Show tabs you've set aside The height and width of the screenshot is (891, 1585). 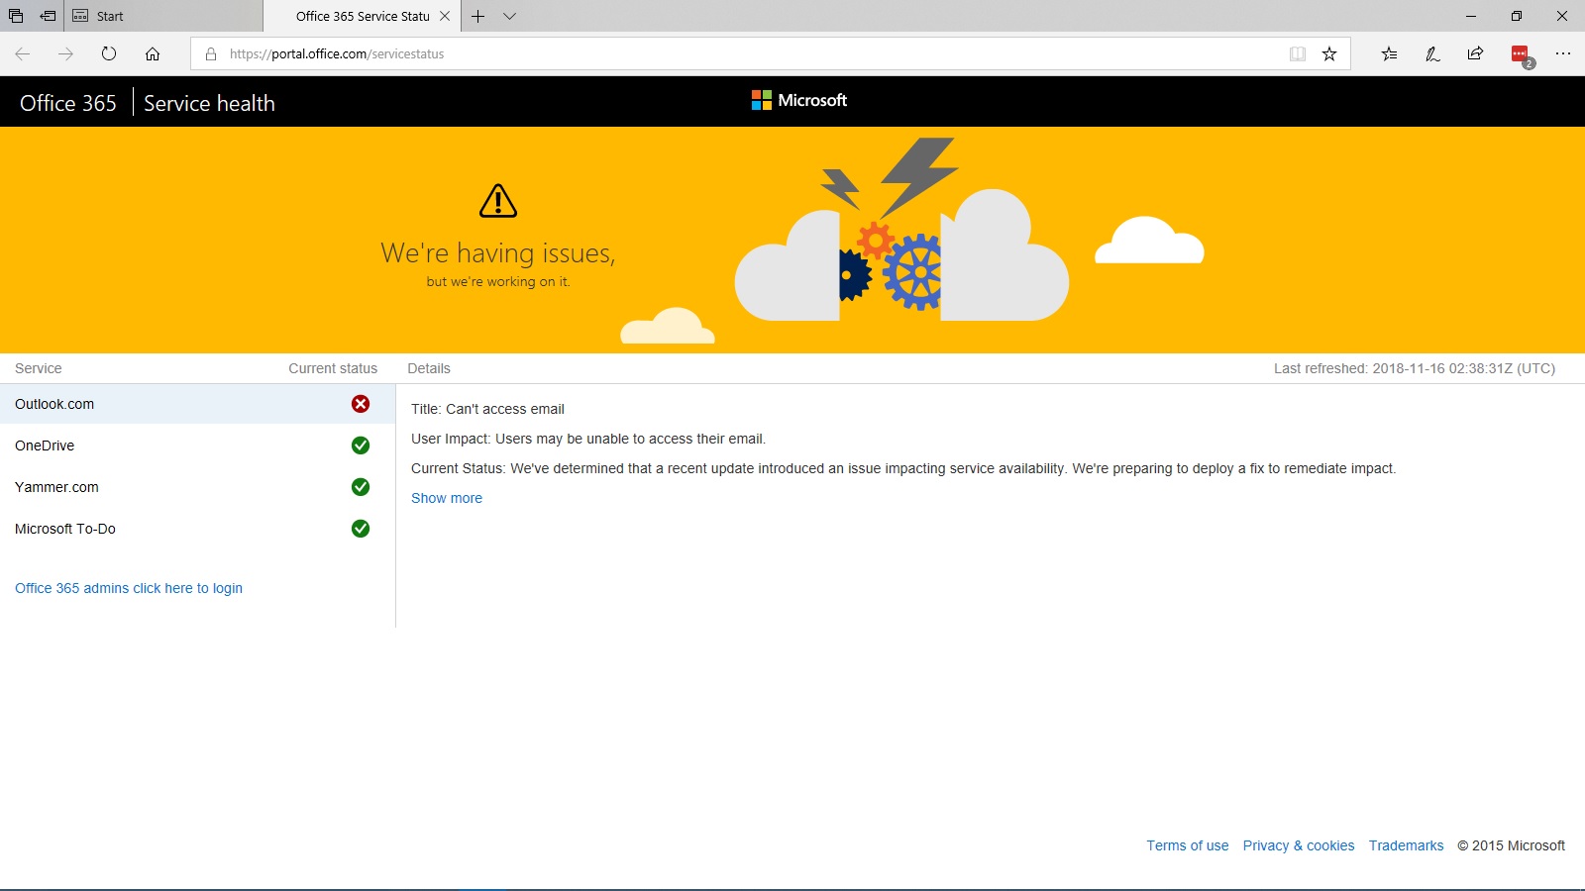coord(16,16)
